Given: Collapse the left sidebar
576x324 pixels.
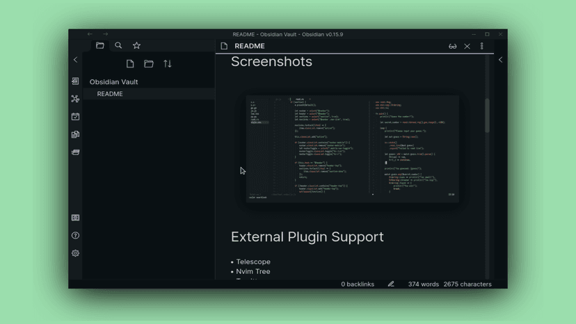Looking at the screenshot, I should [75, 60].
